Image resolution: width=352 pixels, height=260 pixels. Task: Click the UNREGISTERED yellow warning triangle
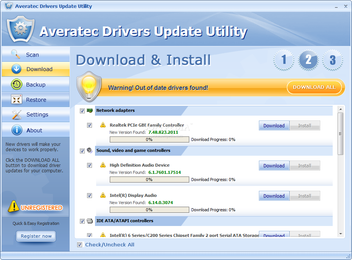pos(13,206)
